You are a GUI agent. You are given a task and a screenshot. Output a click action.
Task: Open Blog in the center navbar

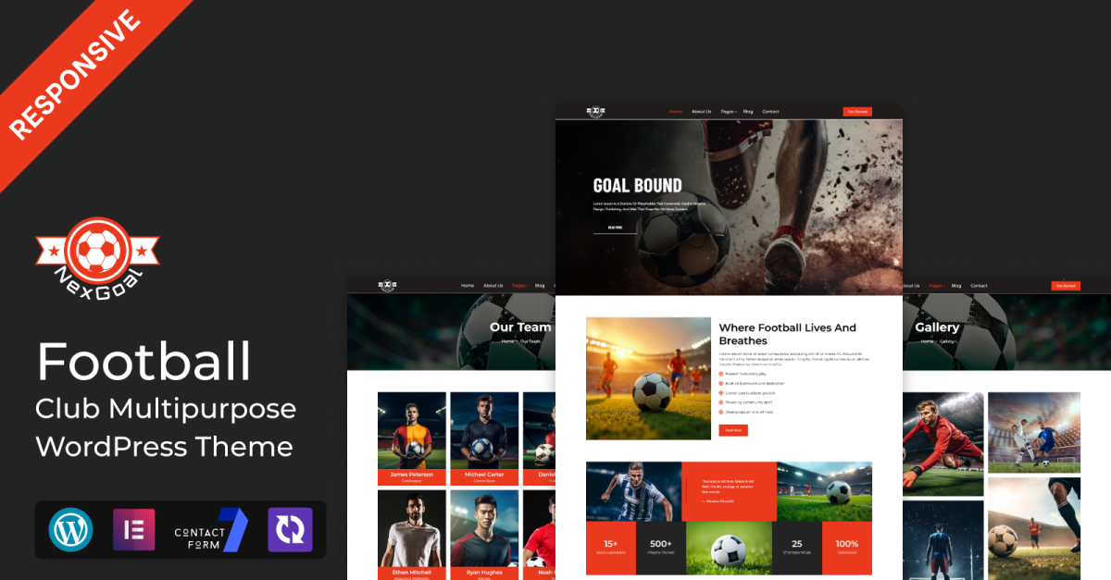(748, 112)
